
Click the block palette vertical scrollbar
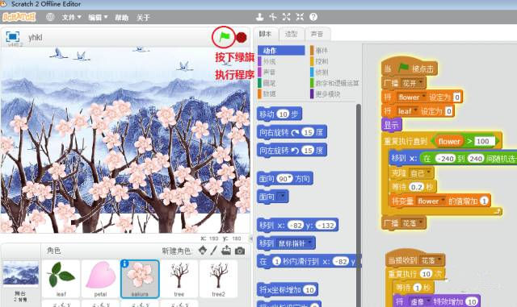359,205
